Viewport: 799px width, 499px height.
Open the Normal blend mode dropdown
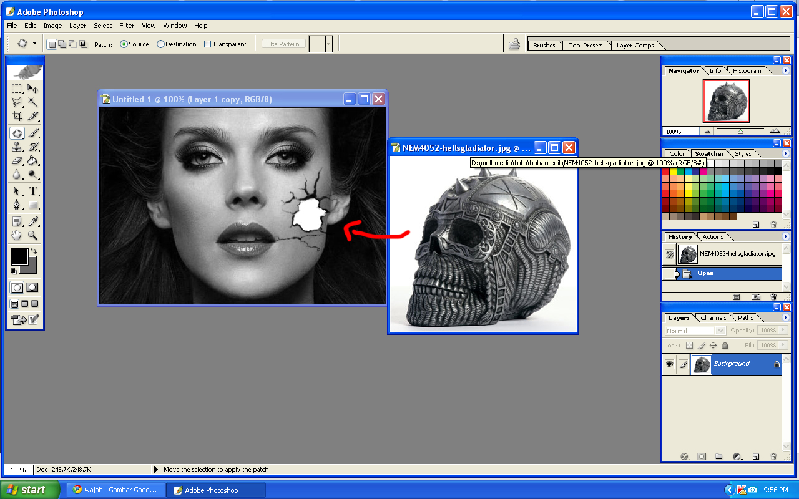[x=720, y=331]
